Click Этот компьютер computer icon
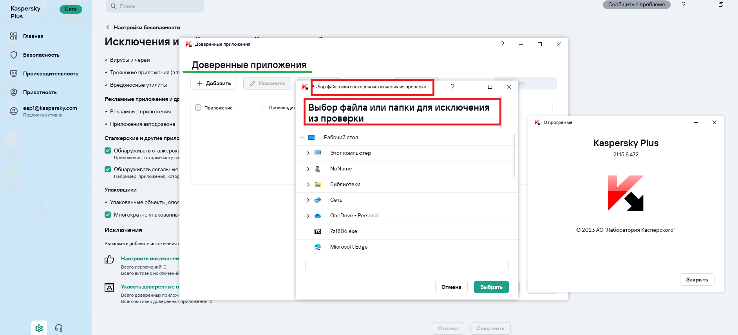 click(318, 153)
